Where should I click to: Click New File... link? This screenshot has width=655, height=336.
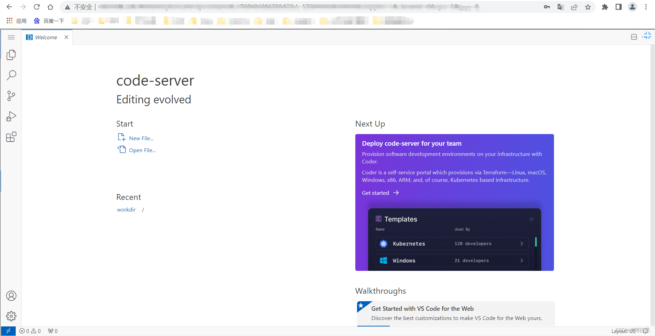pos(141,138)
